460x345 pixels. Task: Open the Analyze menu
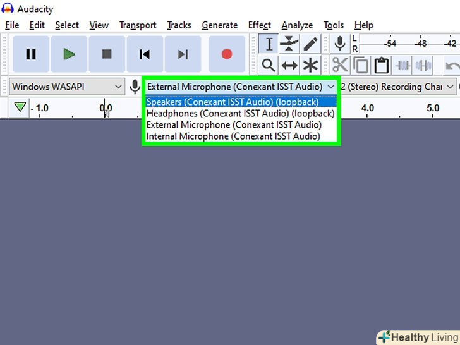coord(297,25)
